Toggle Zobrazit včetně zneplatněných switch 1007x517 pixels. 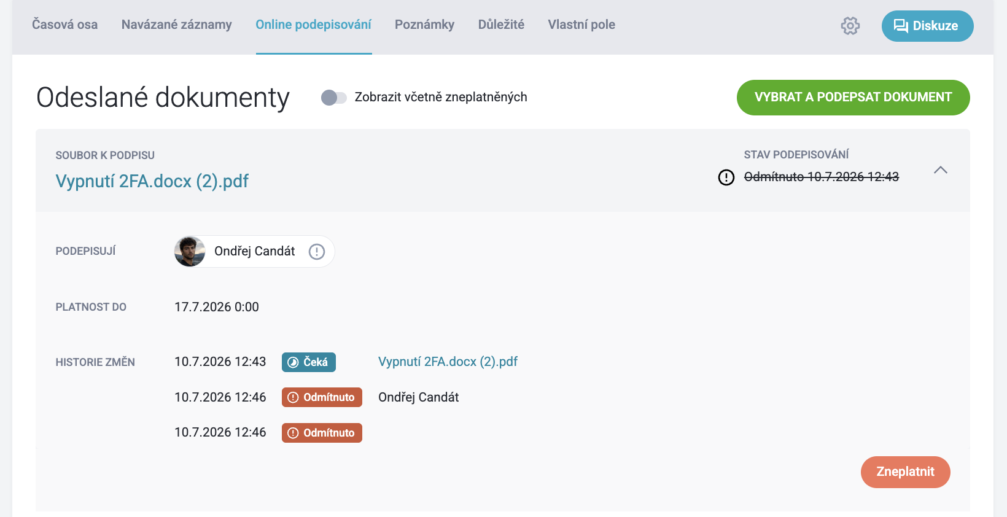[333, 98]
